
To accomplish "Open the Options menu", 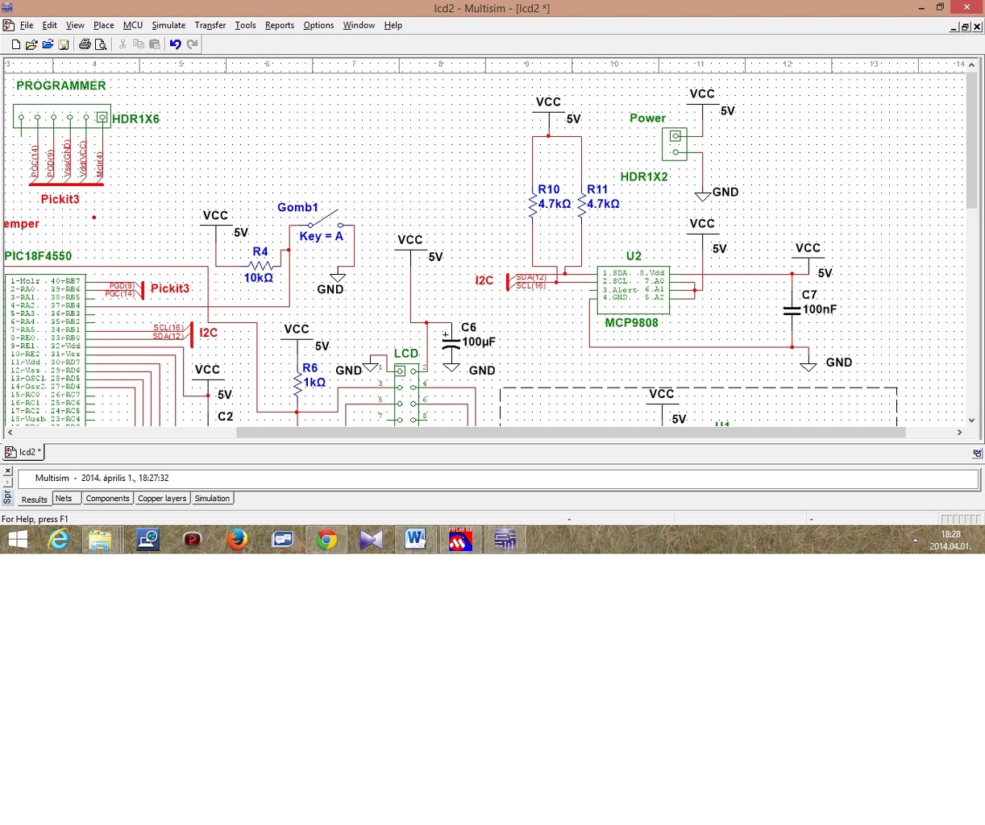I will point(318,25).
